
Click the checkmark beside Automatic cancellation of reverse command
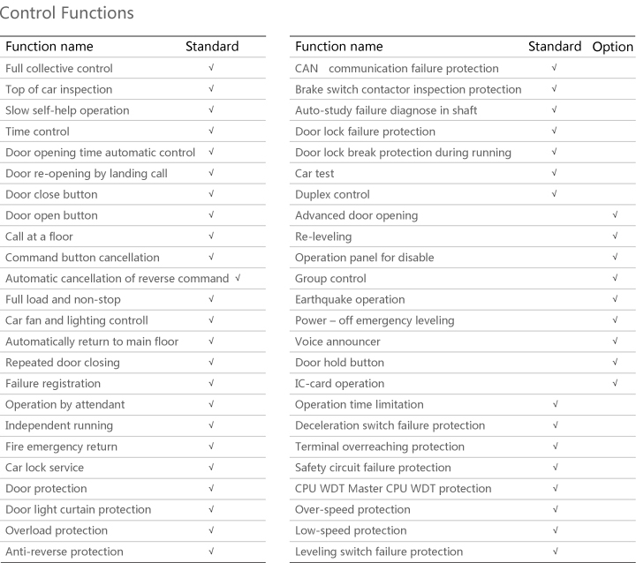[x=238, y=278]
